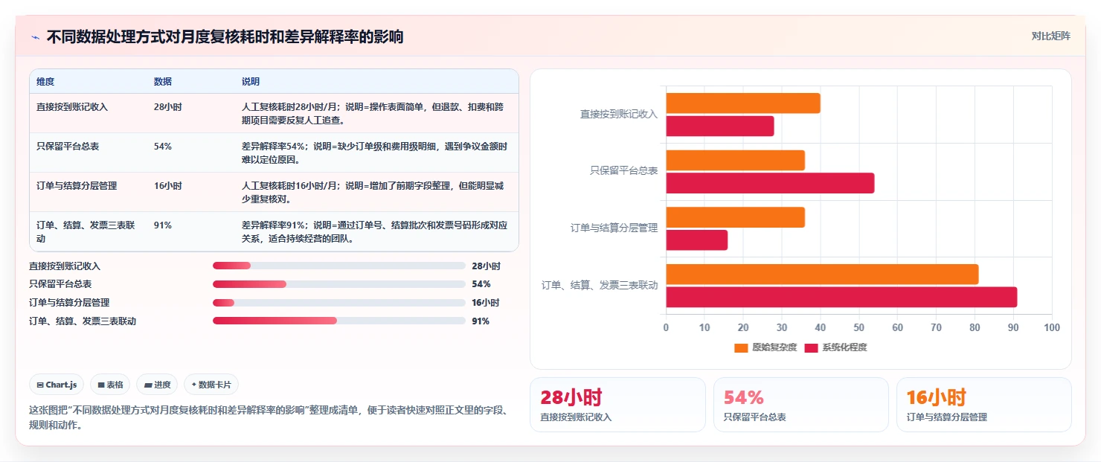Click the progress bar for 订单、结算、发票三表联动
The height and width of the screenshot is (462, 1101).
click(339, 321)
